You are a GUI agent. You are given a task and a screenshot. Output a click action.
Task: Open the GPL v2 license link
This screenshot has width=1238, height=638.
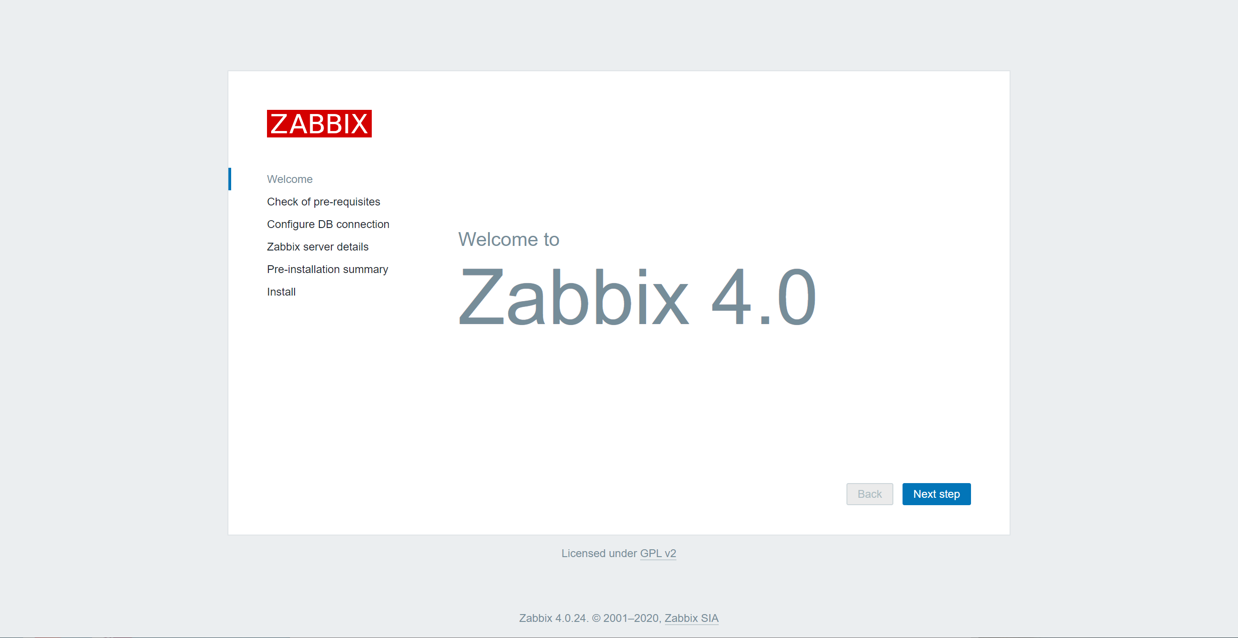(x=659, y=553)
